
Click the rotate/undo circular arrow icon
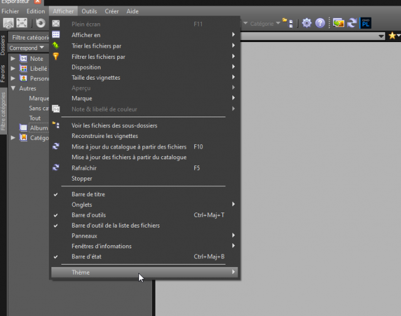click(40, 23)
